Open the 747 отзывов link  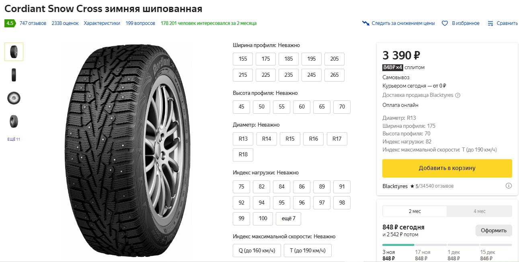[x=33, y=23]
